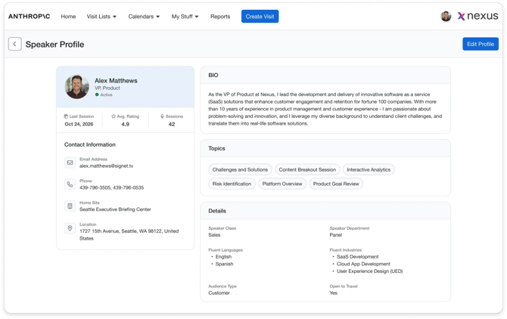
Task: Click Alex Matthews profile photo
Action: point(77,86)
